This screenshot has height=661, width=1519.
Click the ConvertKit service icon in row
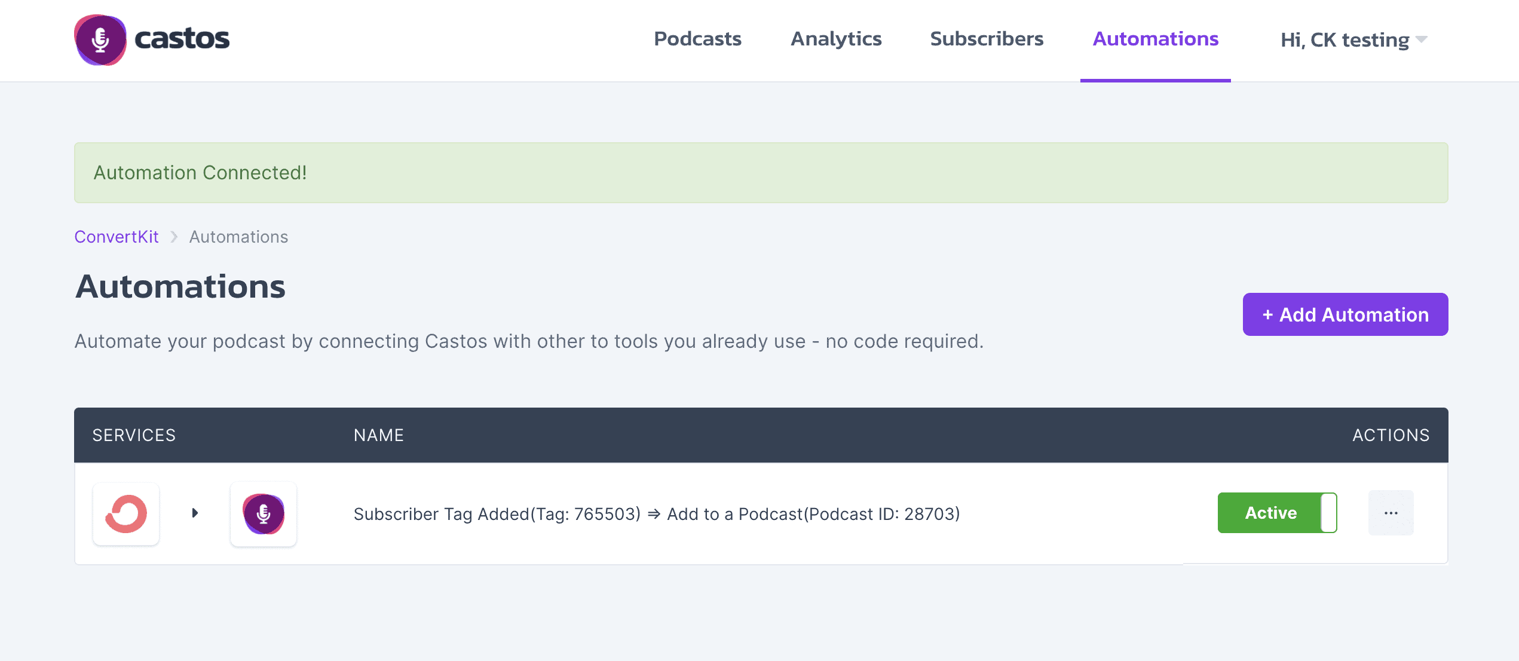[126, 513]
